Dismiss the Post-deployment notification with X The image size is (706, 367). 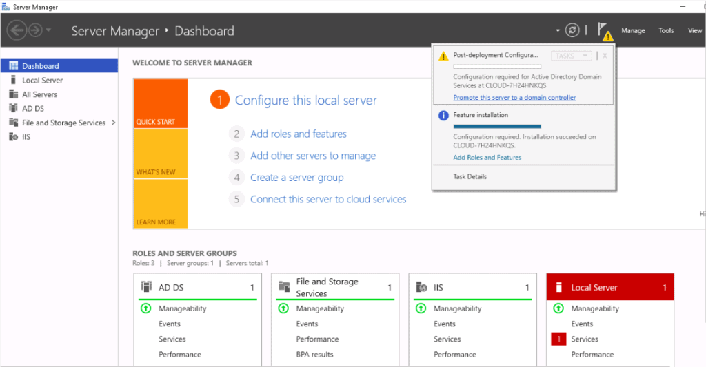pyautogui.click(x=605, y=56)
